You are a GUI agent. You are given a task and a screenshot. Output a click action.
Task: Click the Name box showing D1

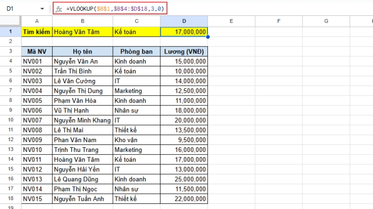click(19, 9)
